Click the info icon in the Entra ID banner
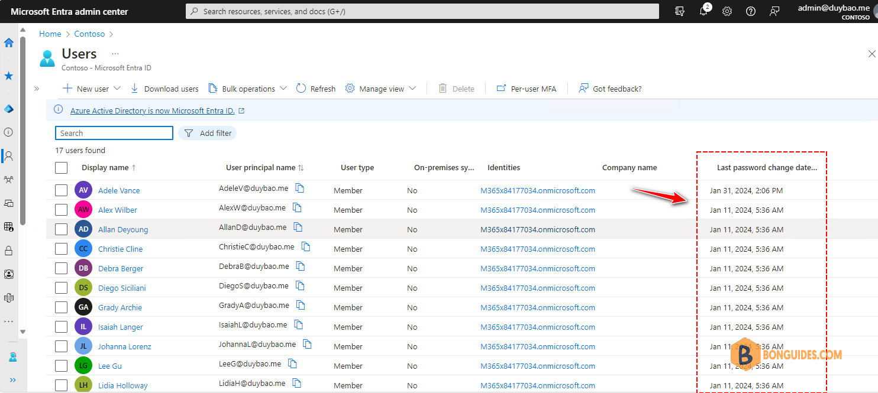The image size is (878, 393). click(x=58, y=109)
